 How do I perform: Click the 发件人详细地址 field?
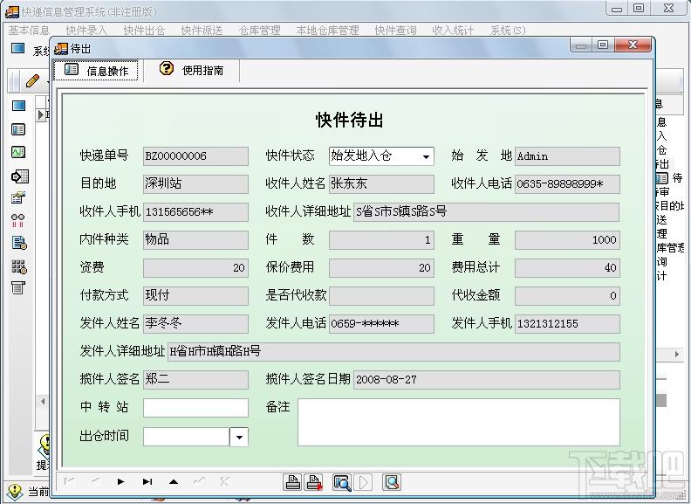pos(393,352)
